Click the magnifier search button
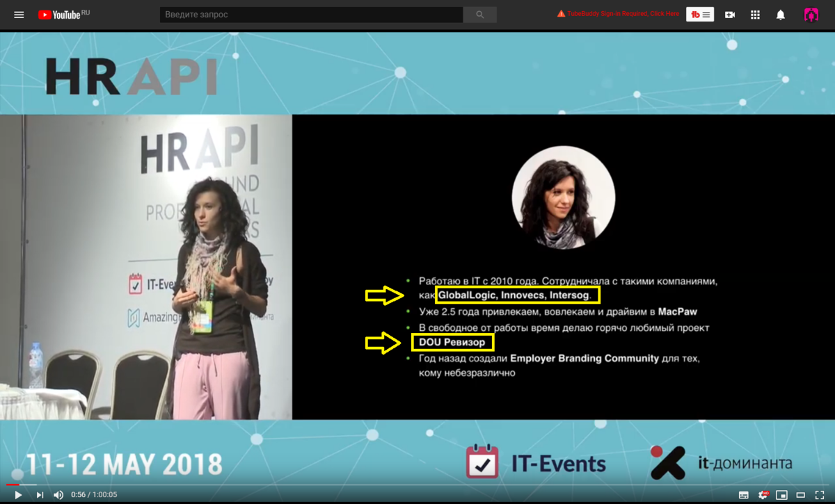835x504 pixels. [480, 15]
